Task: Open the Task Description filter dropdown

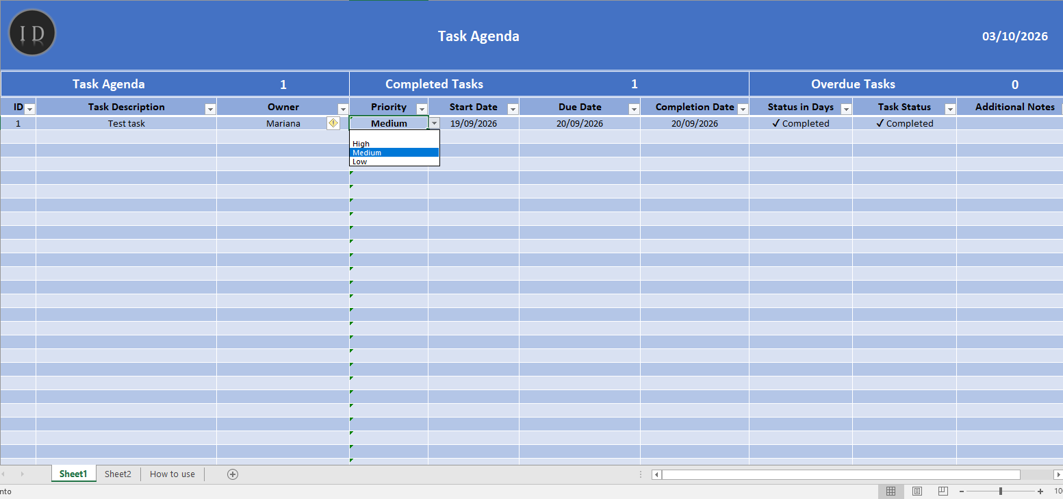Action: tap(210, 110)
